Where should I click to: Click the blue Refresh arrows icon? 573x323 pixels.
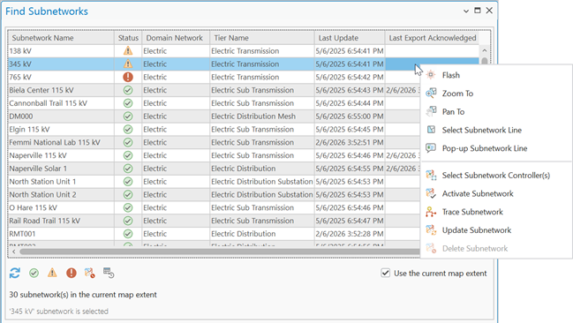(15, 273)
